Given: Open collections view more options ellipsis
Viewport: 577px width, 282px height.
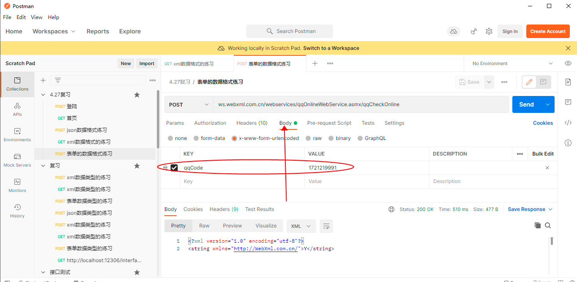Looking at the screenshot, I should coord(153,80).
